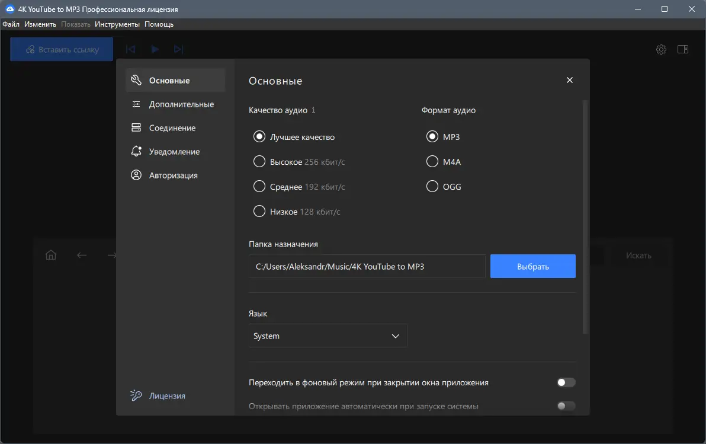The image size is (706, 444).
Task: Click the wrench icon beside Основные
Action: pos(136,81)
